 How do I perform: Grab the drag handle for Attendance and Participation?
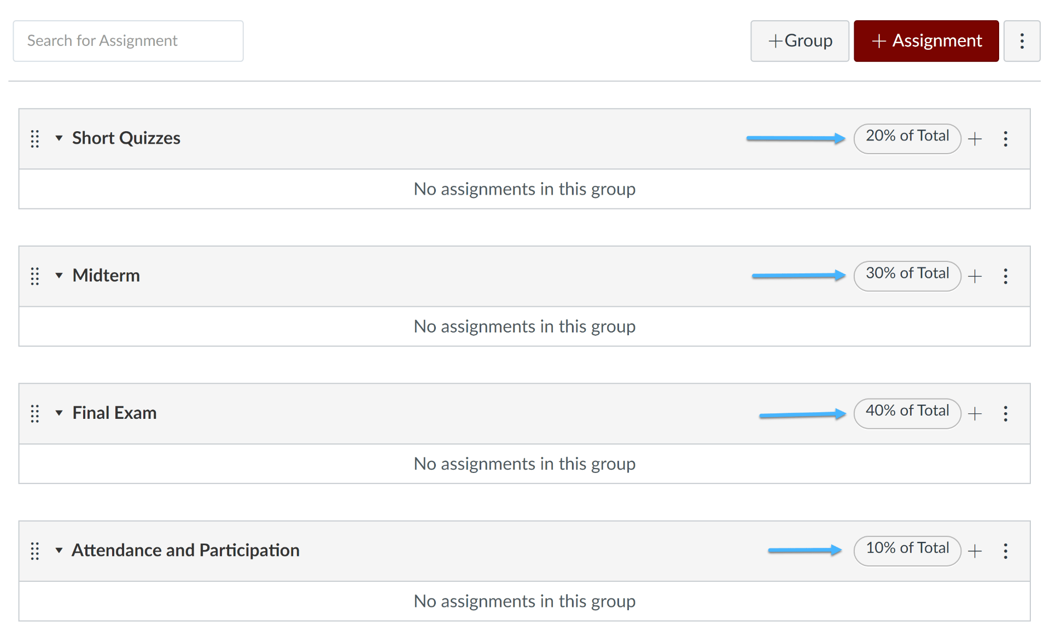click(x=35, y=551)
